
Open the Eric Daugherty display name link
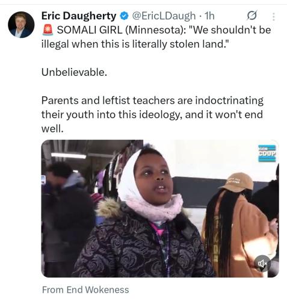pos(79,16)
